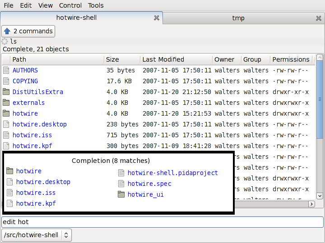Open the /src/hotwire-shell directory dropdown
325x243 pixels.
(37, 235)
